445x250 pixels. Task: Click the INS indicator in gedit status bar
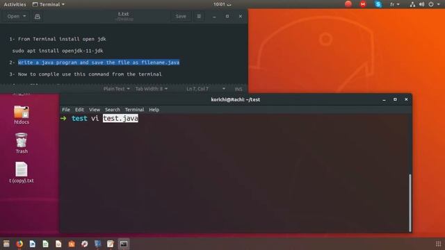(238, 89)
